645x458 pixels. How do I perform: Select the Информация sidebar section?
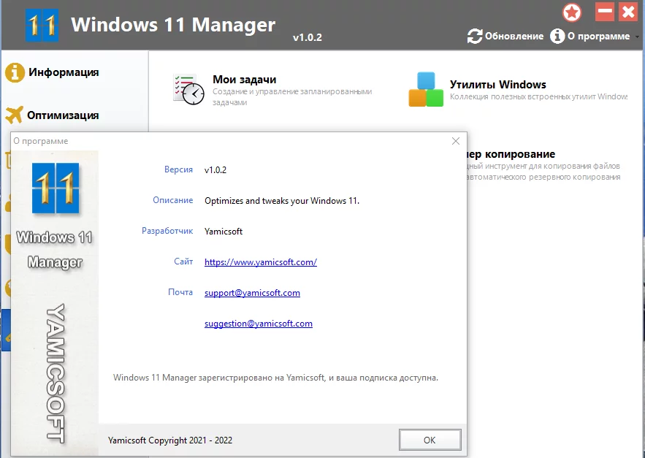52,72
